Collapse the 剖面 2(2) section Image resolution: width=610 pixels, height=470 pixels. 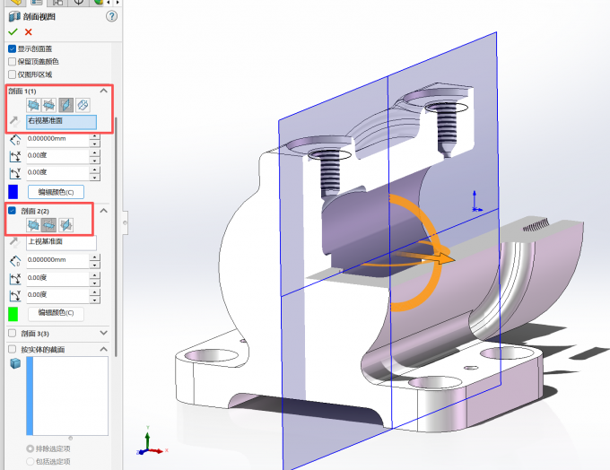point(103,211)
